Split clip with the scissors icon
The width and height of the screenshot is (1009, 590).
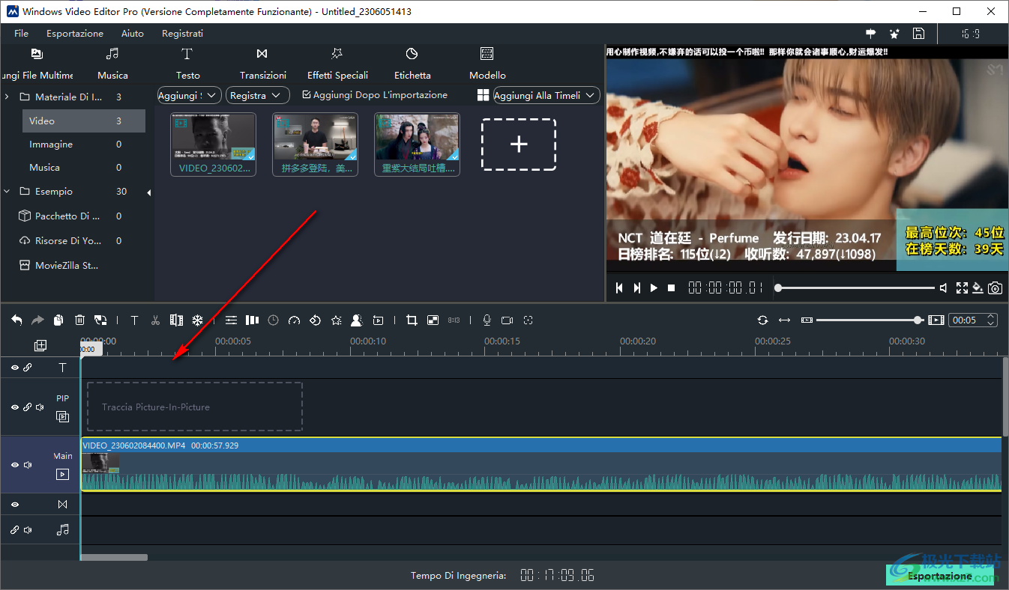[x=155, y=320]
